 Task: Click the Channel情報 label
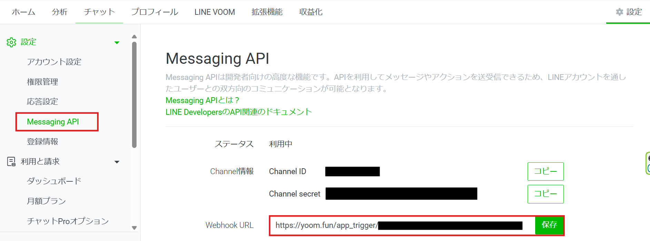232,171
